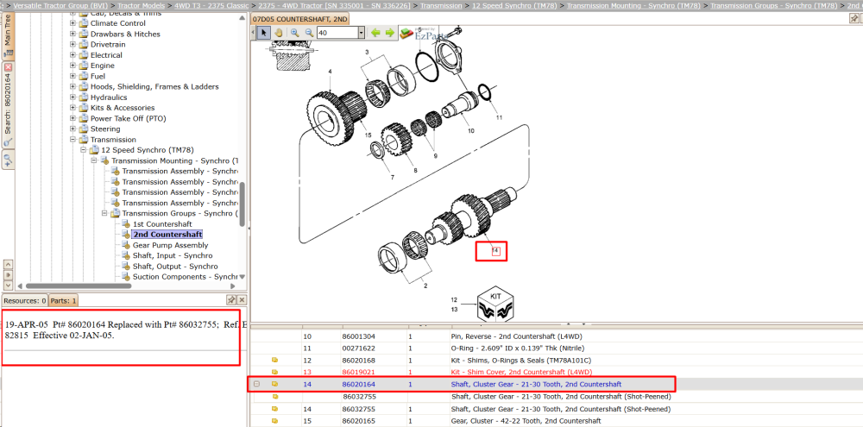863x427 pixels.
Task: Go to next diagram with green right arrow
Action: click(x=390, y=33)
